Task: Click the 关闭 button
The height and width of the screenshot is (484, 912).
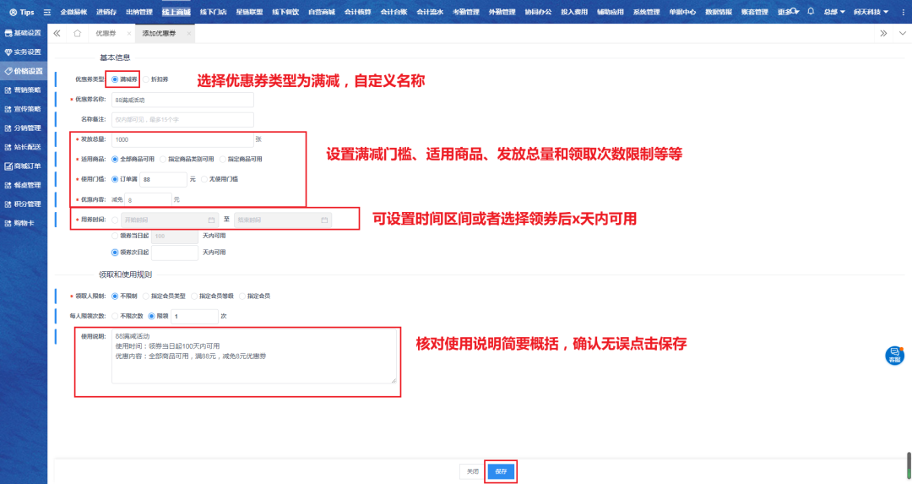Action: 472,471
